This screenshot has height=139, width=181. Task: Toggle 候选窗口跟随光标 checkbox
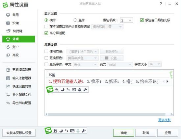(142, 20)
